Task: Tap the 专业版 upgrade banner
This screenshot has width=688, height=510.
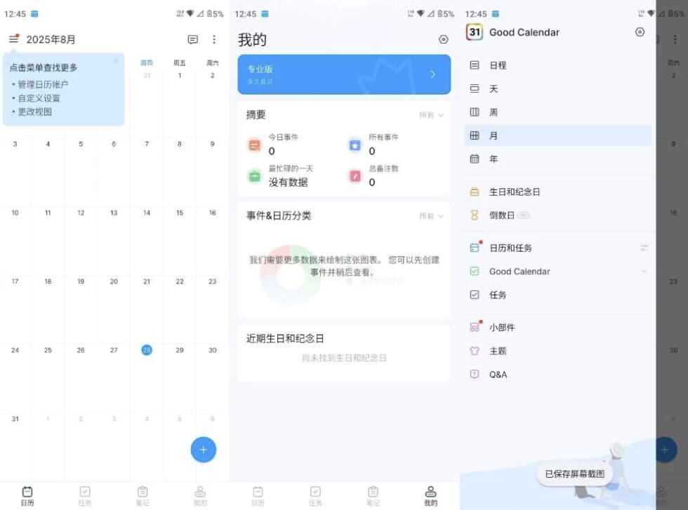Action: (x=344, y=74)
